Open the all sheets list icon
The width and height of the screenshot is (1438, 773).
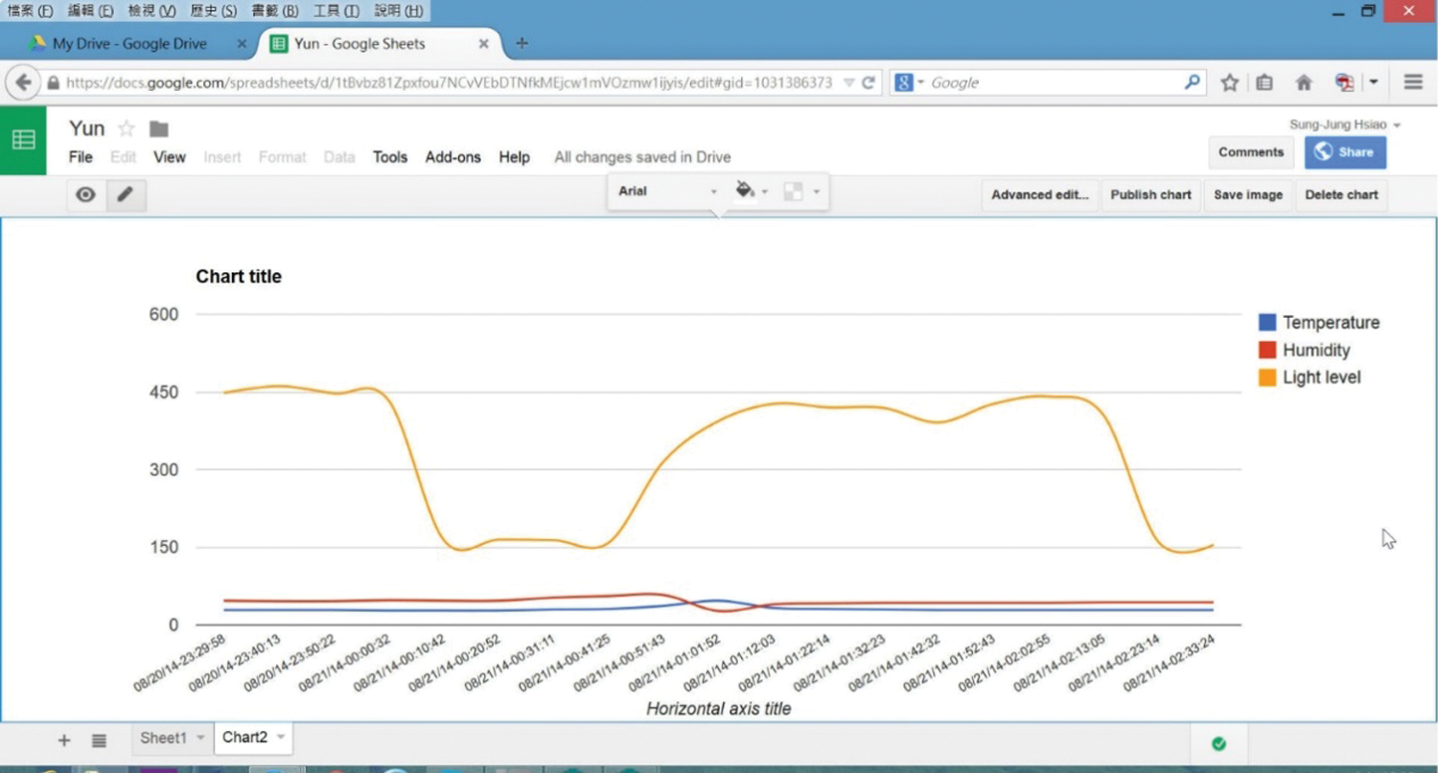(x=99, y=740)
